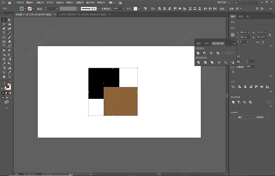
Task: Select the Type tool
Action: pos(4,33)
